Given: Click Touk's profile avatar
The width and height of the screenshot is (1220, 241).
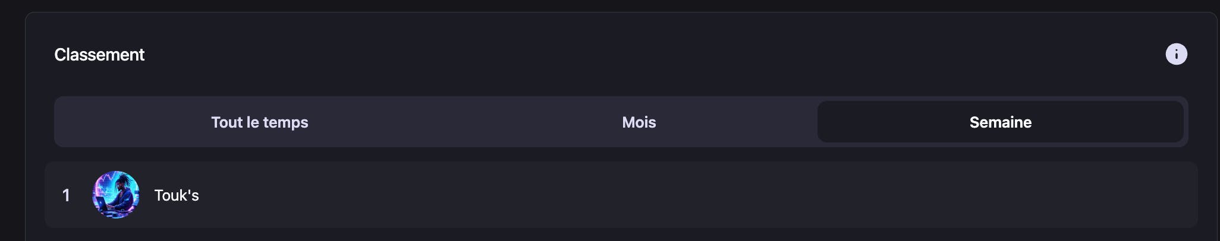Looking at the screenshot, I should 116,195.
